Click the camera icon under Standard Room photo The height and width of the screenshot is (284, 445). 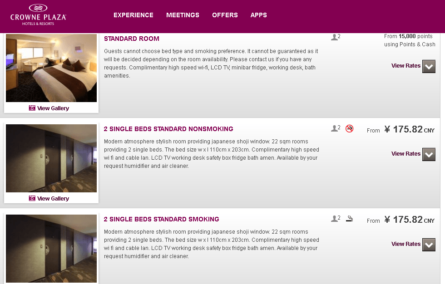[32, 108]
